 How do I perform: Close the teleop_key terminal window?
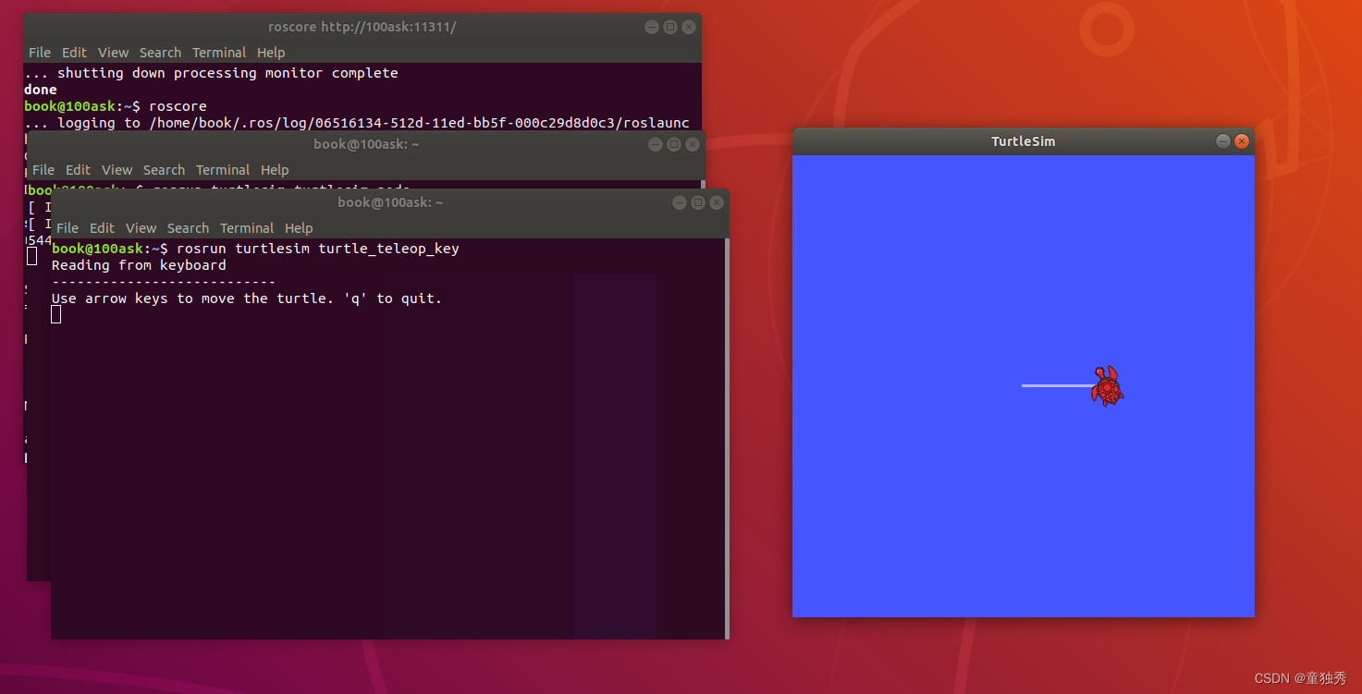717,202
